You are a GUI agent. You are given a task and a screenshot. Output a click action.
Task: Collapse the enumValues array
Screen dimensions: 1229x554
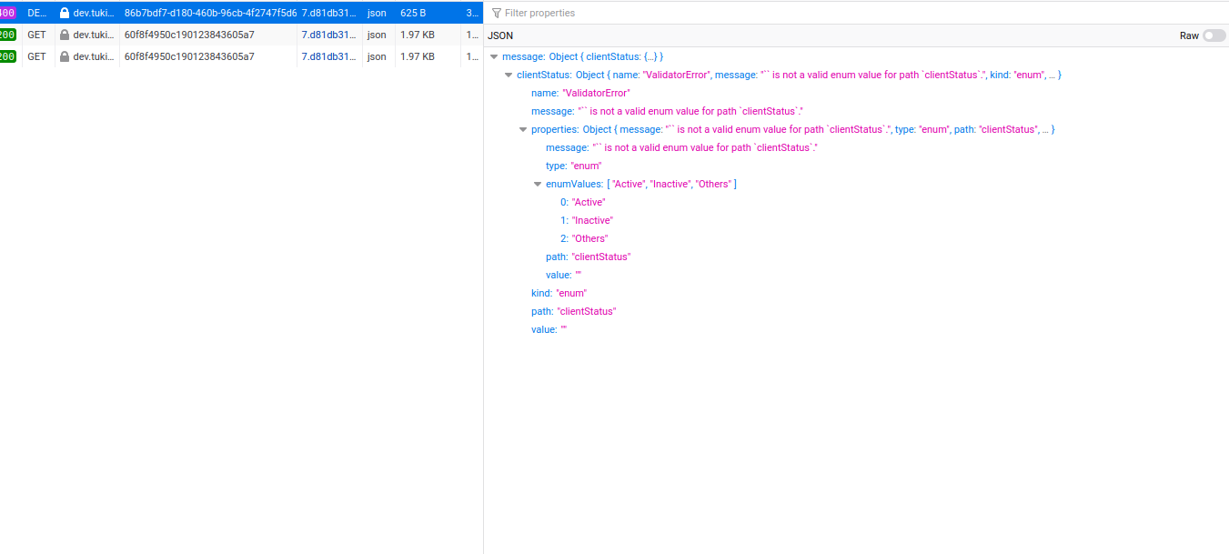[538, 185]
